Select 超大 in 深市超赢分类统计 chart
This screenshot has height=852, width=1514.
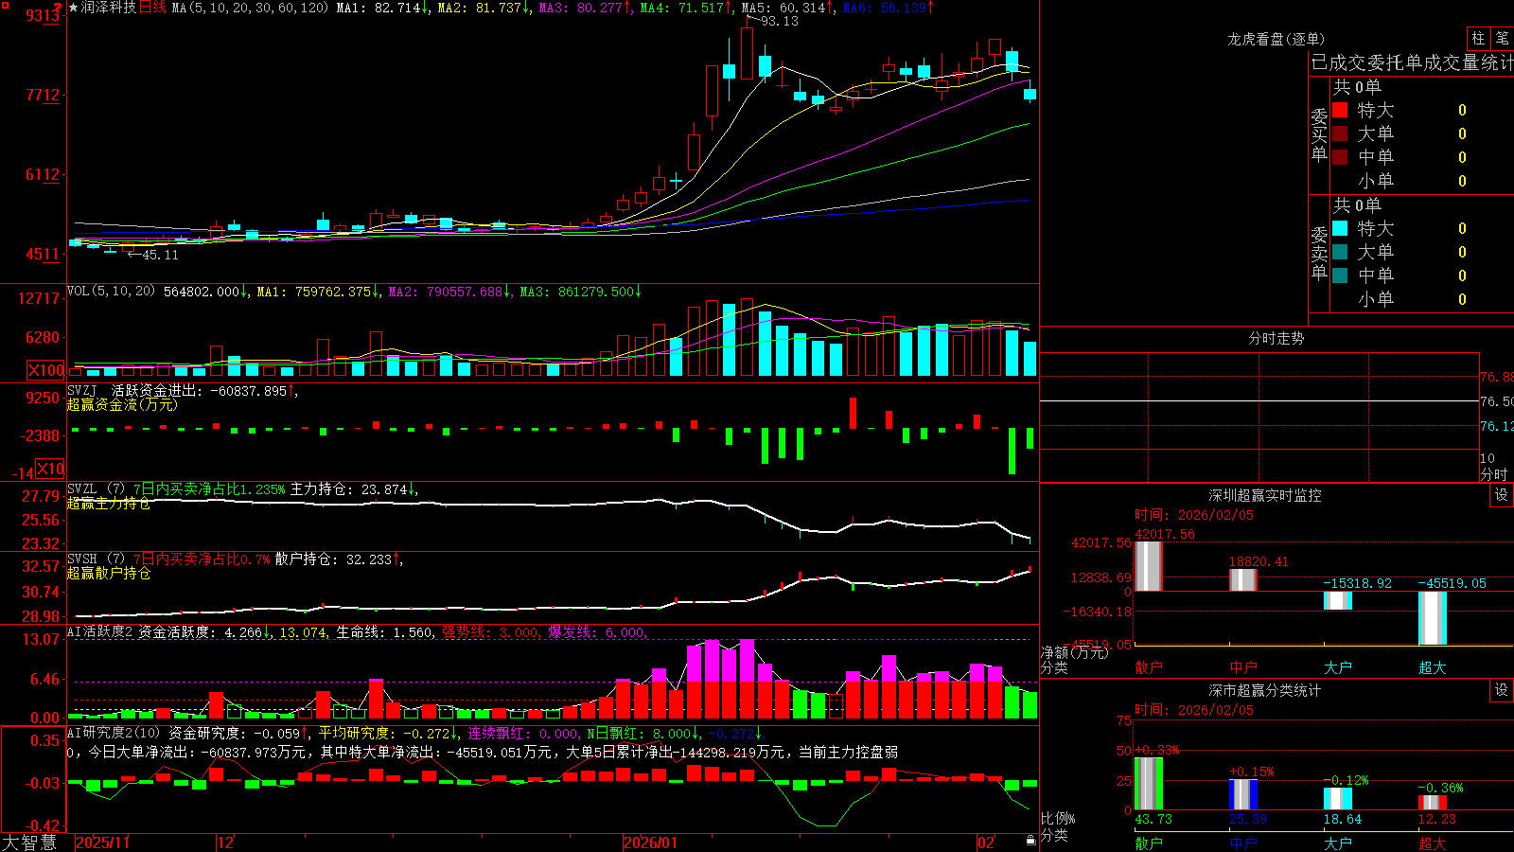1433,843
